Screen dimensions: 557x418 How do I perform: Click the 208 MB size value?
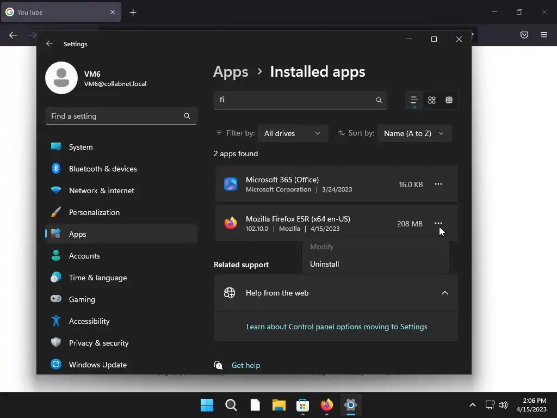[410, 224]
